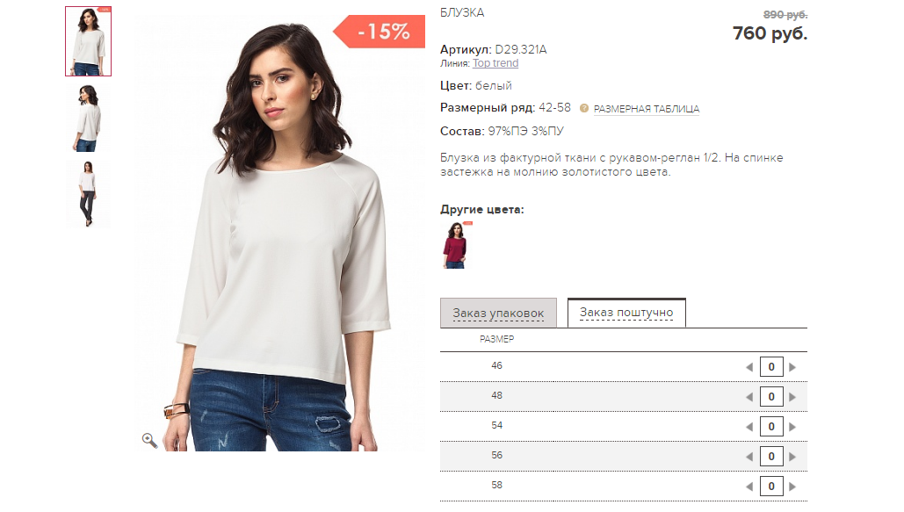
Task: Choose the burgundy blouse color variant
Action: coord(455,245)
